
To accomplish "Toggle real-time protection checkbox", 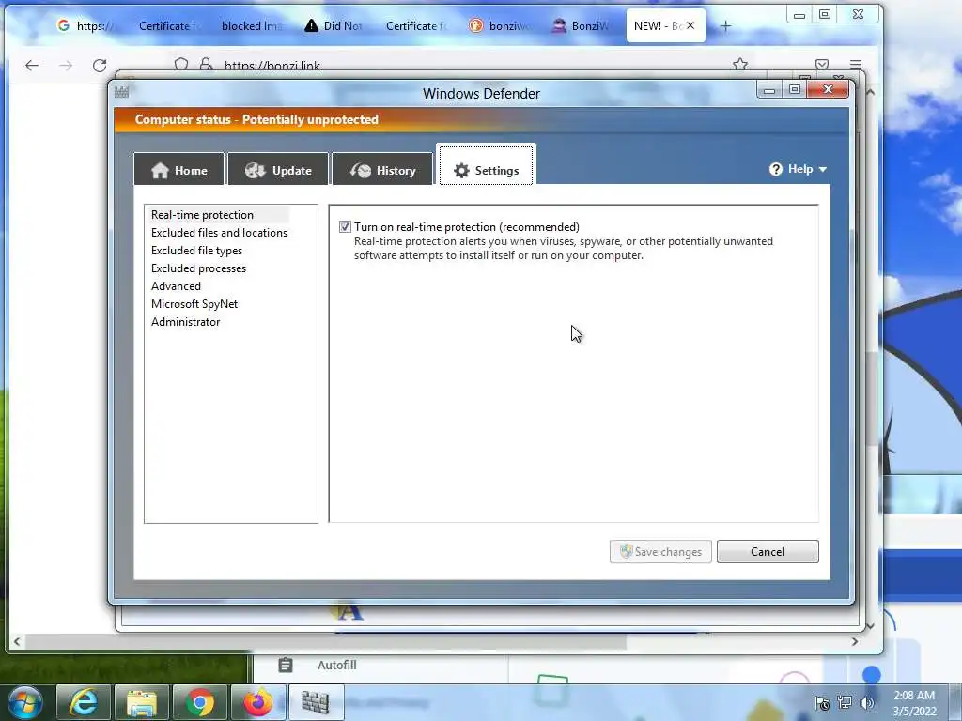I will pos(345,227).
